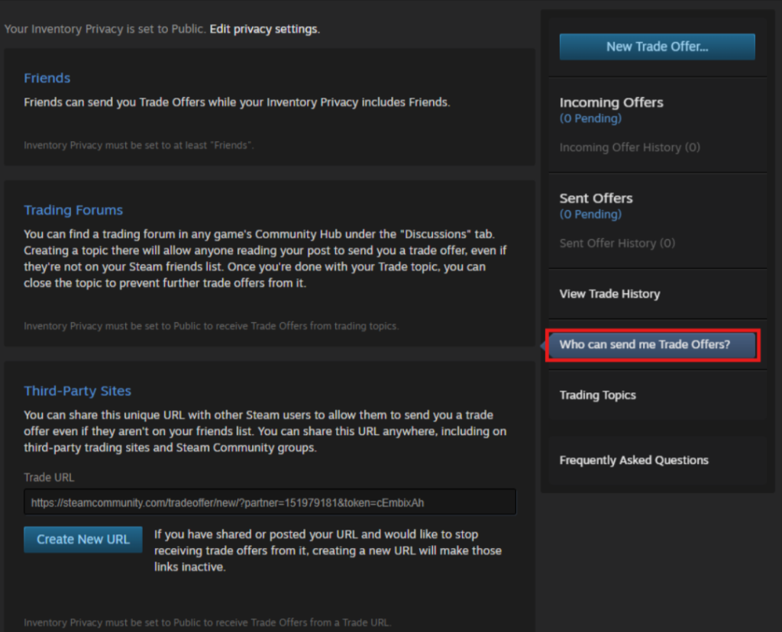782x632 pixels.
Task: Click Pending link under Sent Offers
Action: 590,214
